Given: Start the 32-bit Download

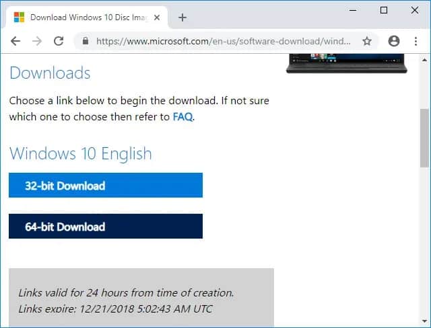Looking at the screenshot, I should [106, 185].
